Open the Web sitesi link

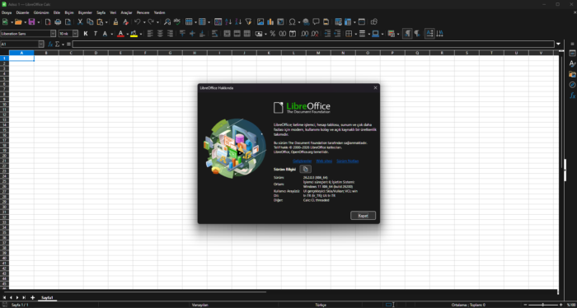(x=324, y=161)
